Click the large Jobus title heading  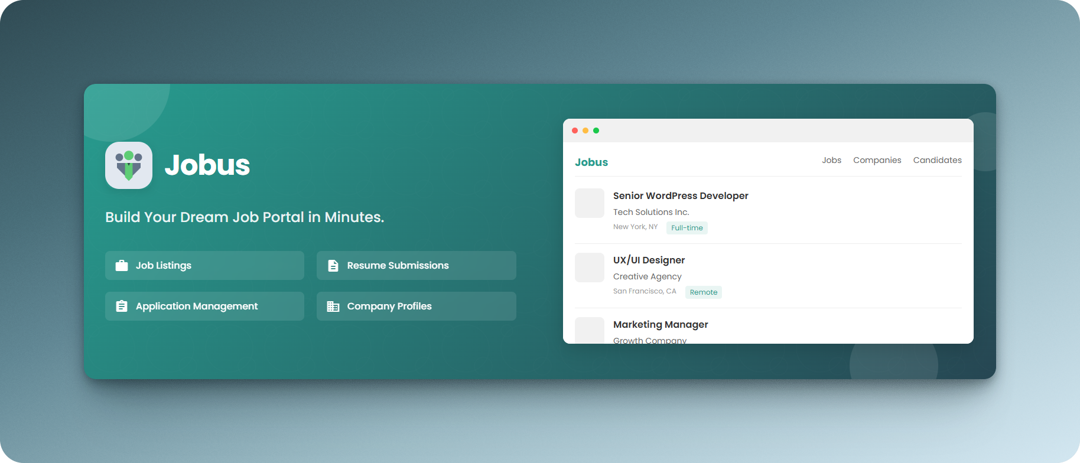coord(207,165)
